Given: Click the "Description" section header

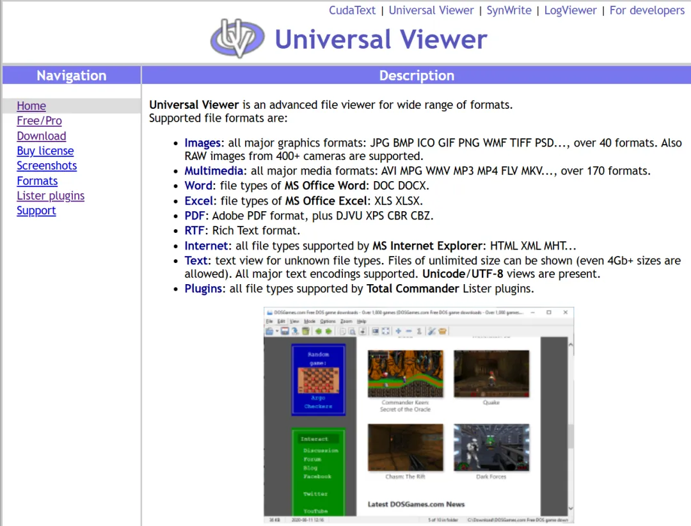Looking at the screenshot, I should [x=417, y=76].
